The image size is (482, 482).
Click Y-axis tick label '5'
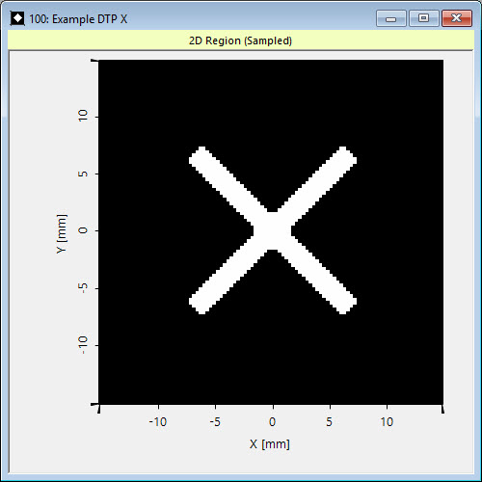pos(83,174)
